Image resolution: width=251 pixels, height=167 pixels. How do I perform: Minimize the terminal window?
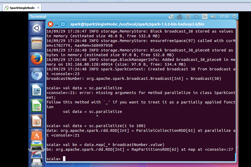[x=57, y=24]
